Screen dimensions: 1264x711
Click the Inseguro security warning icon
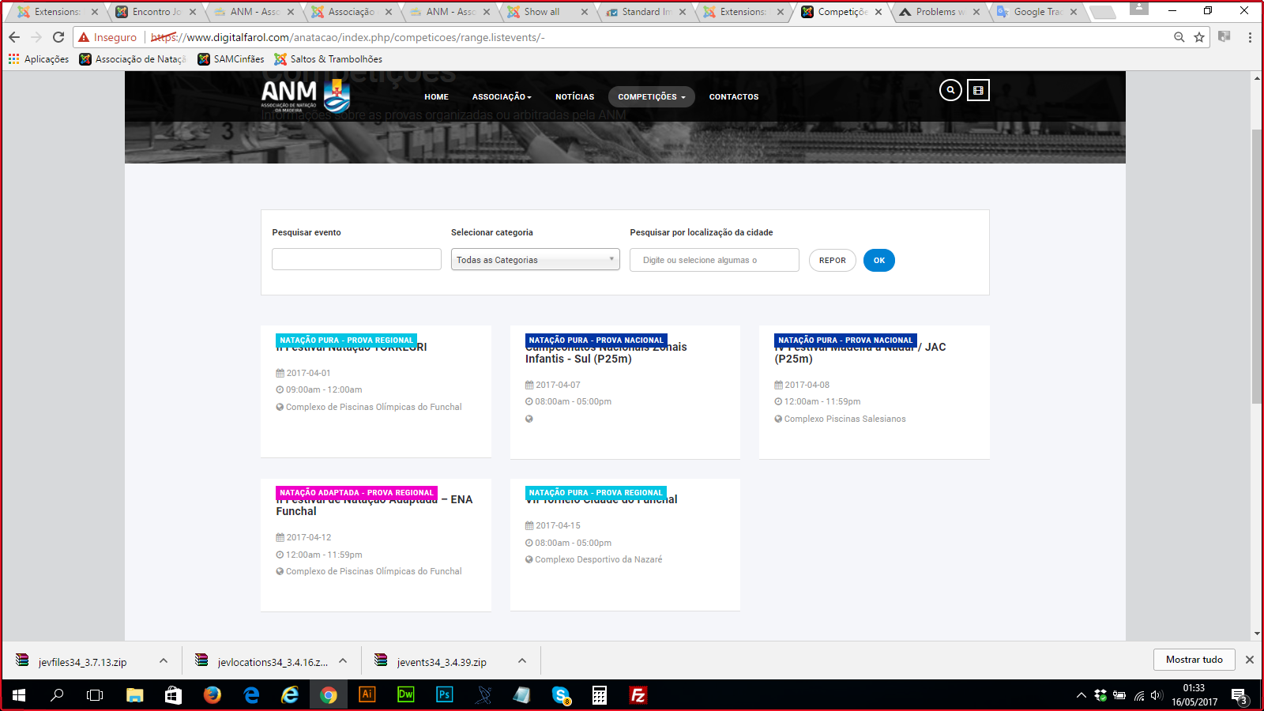pyautogui.click(x=84, y=37)
